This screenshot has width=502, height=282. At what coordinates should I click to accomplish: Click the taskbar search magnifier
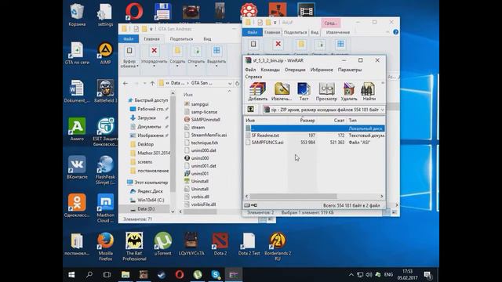[89, 275]
